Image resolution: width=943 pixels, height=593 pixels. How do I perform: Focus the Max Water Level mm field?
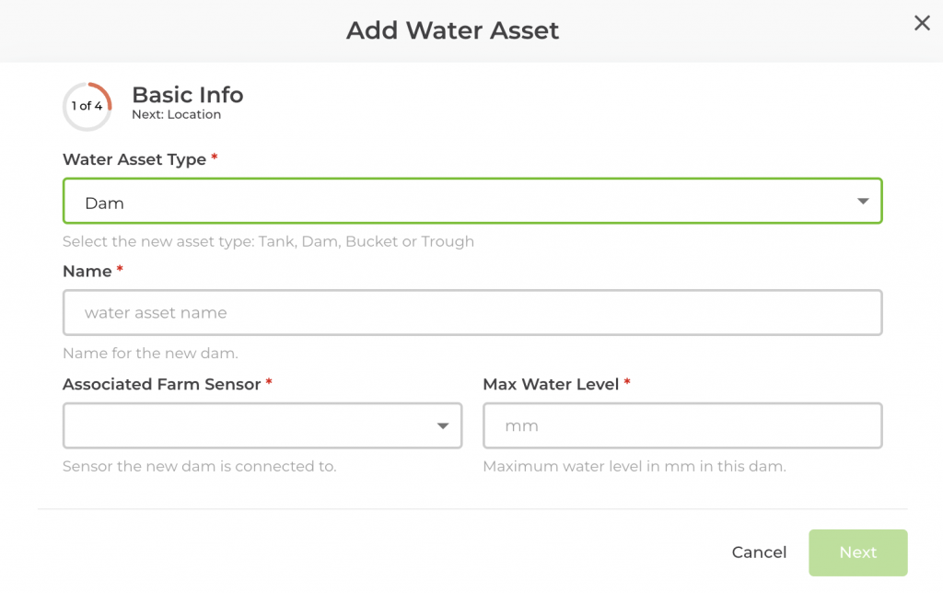(682, 425)
